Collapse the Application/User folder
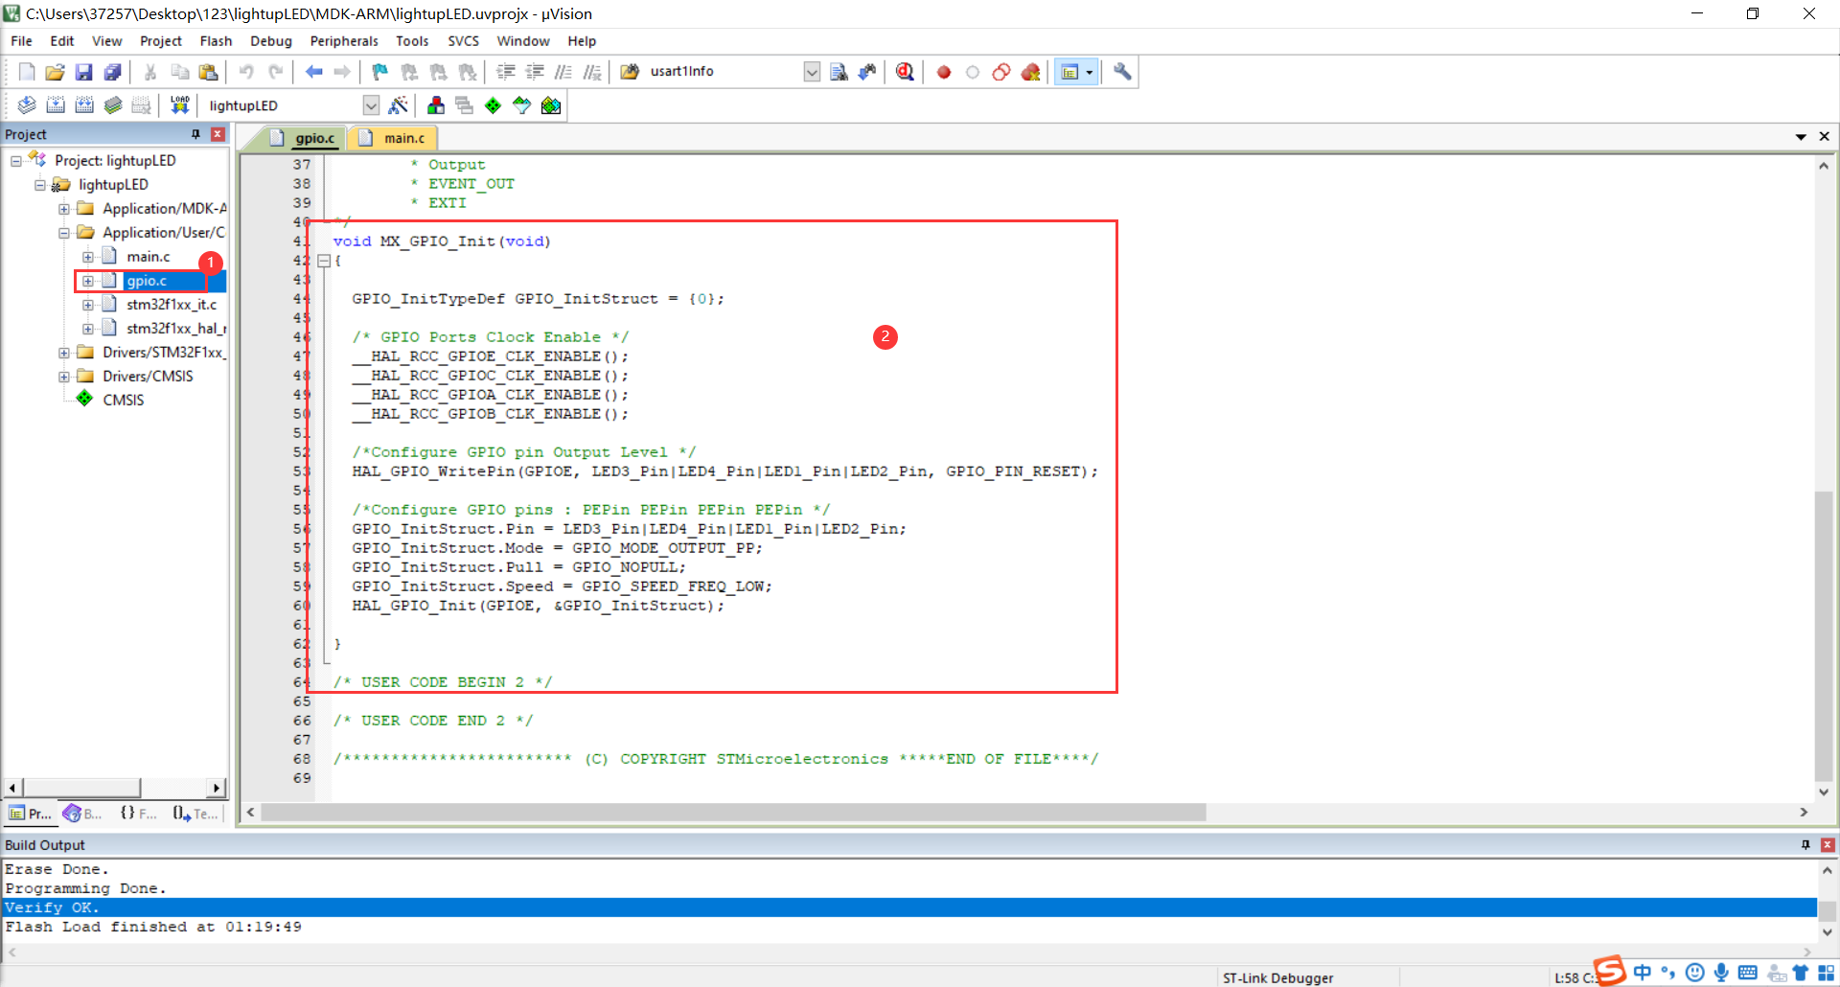Screen dimensions: 1840x987 pyautogui.click(x=64, y=233)
